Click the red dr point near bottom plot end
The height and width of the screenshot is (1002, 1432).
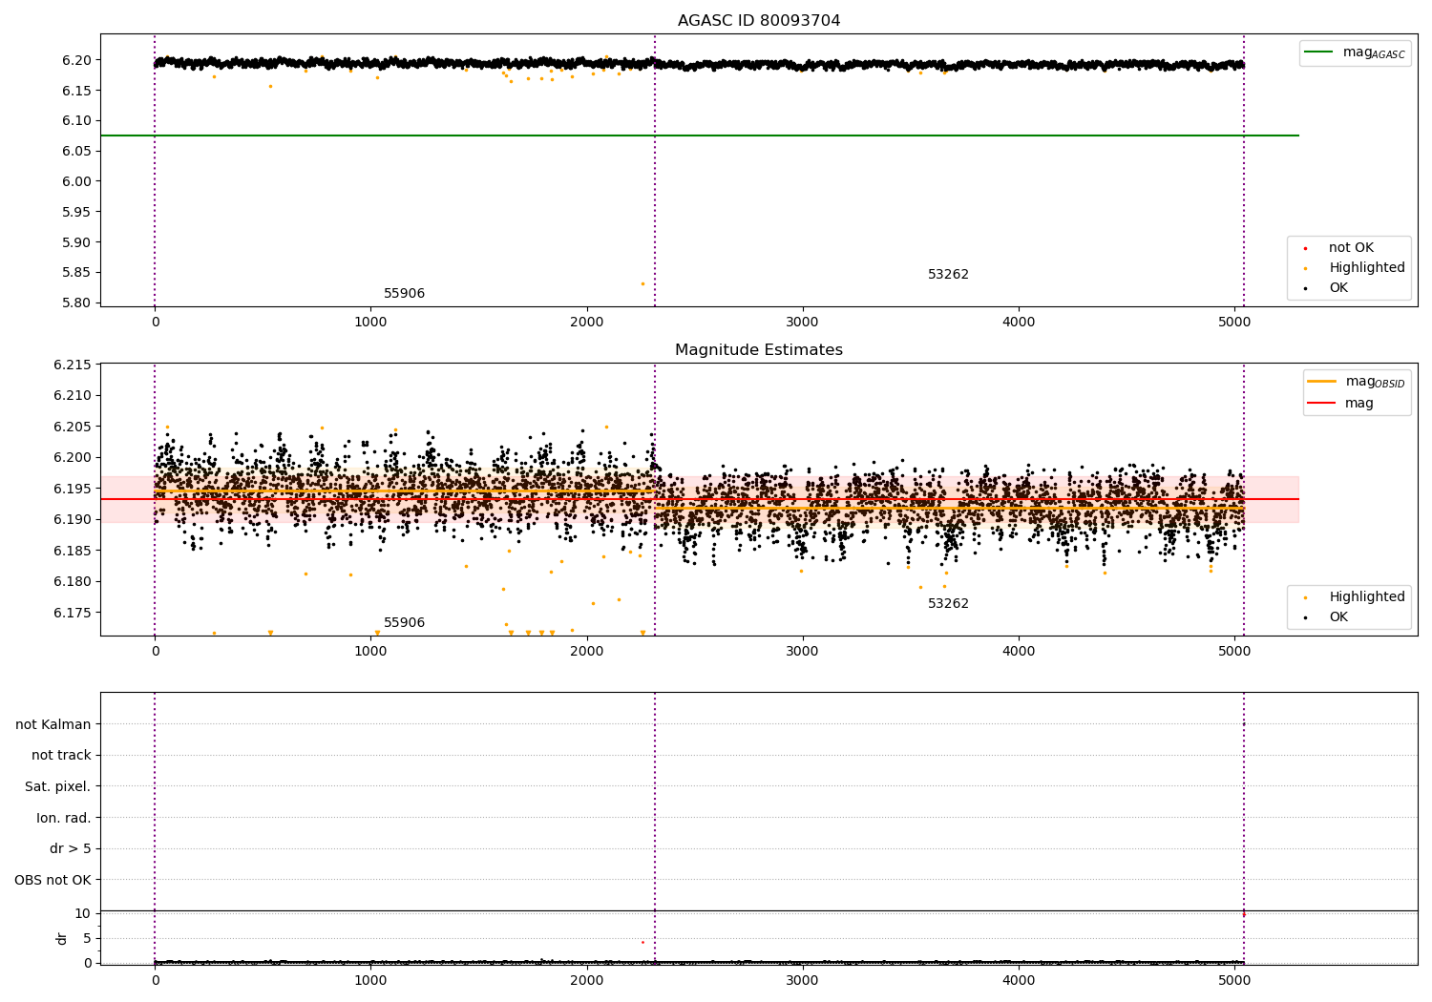1243,914
